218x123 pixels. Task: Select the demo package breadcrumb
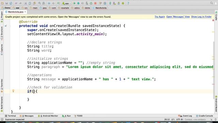86,8
